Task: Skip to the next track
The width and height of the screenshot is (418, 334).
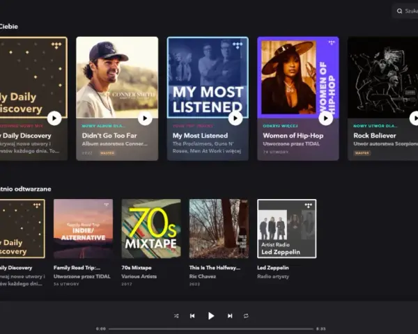Action: click(x=230, y=316)
